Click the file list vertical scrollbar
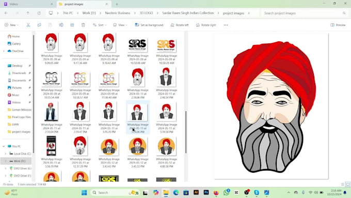This screenshot has width=351, height=198. [186, 132]
